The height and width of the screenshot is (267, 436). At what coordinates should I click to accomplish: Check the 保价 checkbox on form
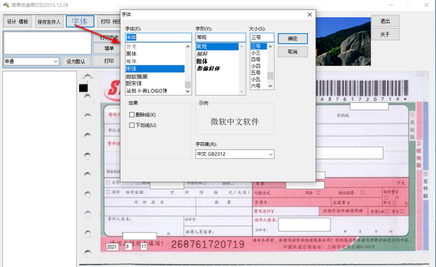[x=108, y=192]
